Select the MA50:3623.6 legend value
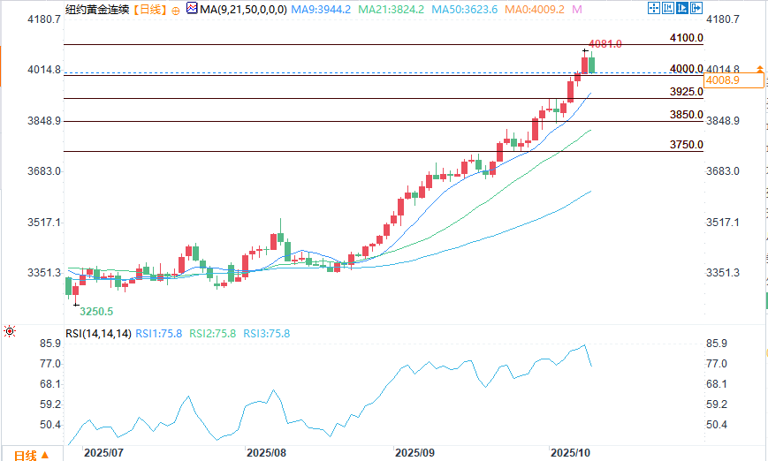The image size is (768, 461). (x=464, y=10)
